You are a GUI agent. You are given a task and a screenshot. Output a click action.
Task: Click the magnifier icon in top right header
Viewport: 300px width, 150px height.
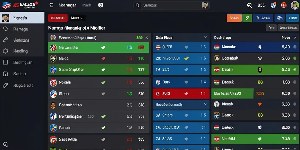click(249, 5)
